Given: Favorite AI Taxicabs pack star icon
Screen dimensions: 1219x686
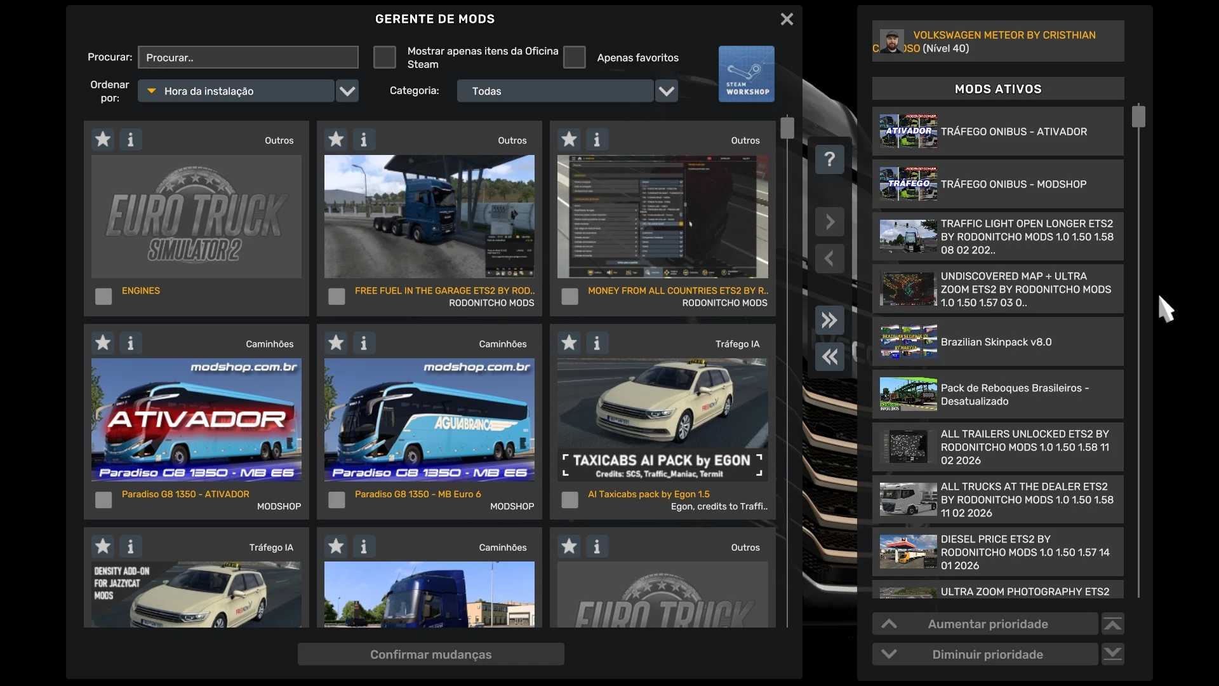Looking at the screenshot, I should 569,343.
